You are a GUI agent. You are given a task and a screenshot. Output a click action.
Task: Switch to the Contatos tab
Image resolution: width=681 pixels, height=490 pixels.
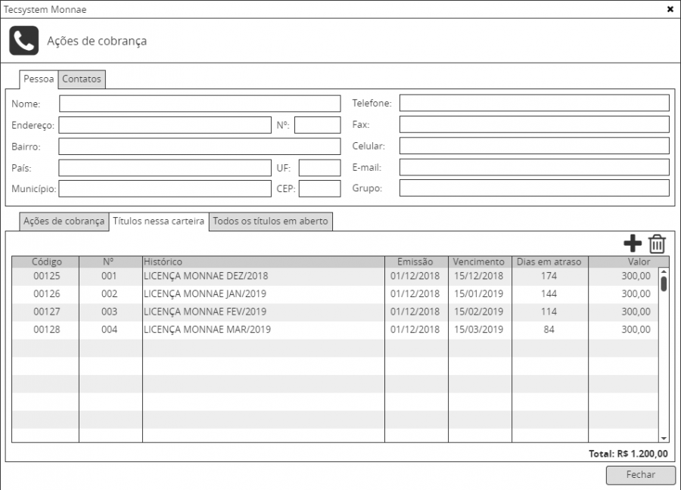coord(82,79)
